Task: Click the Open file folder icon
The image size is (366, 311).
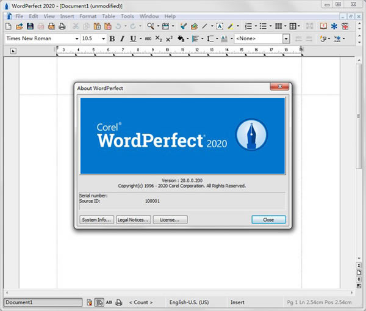Action: tap(18, 26)
